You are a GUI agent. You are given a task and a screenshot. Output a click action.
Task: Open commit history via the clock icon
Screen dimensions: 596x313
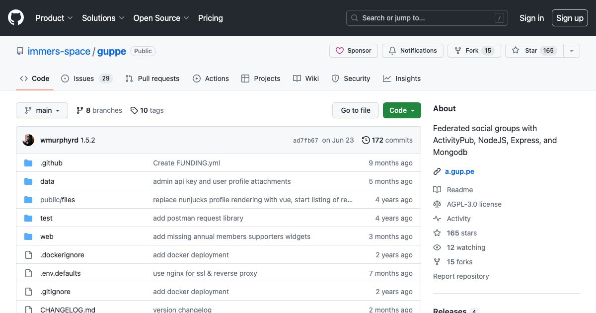pyautogui.click(x=366, y=140)
